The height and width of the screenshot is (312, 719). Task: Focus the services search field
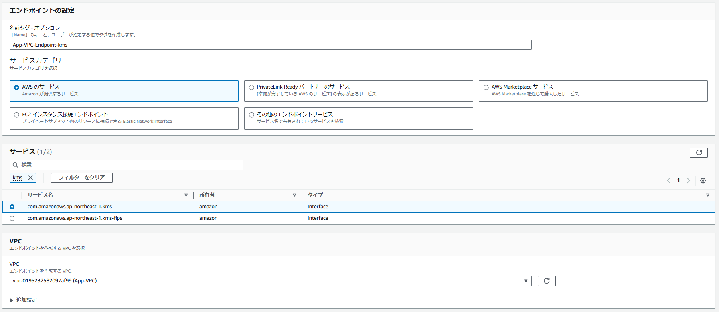click(126, 165)
